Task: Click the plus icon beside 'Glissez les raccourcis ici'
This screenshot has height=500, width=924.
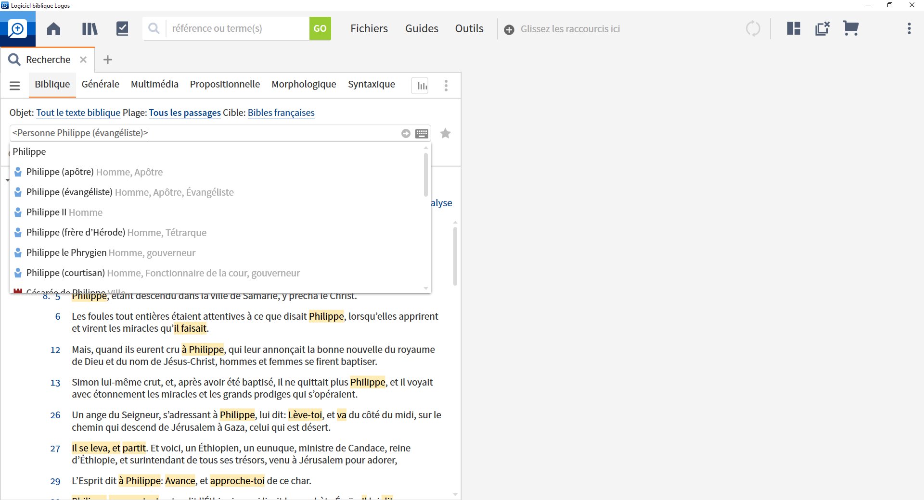Action: tap(509, 29)
